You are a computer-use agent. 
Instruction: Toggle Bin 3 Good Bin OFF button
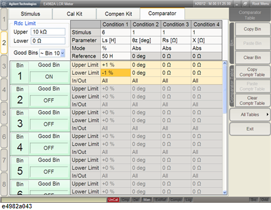pyautogui.click(x=49, y=124)
